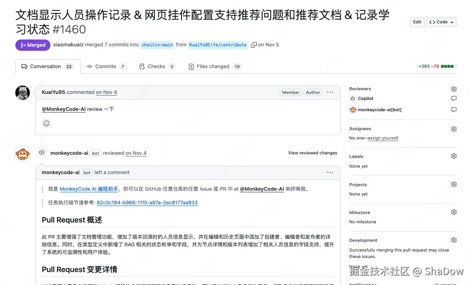Click monkeycode-ai[bot] reviewer name

pos(380,110)
